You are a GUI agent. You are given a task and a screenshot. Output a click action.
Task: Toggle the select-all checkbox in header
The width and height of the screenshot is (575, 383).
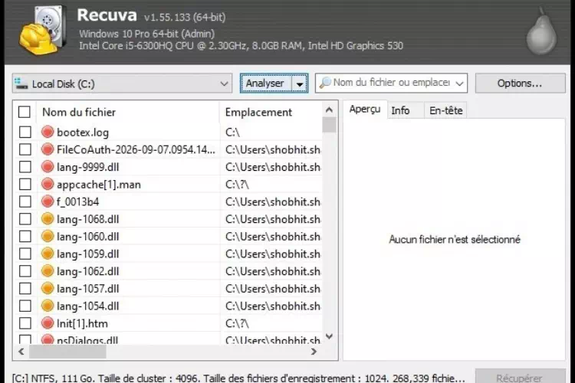click(25, 112)
